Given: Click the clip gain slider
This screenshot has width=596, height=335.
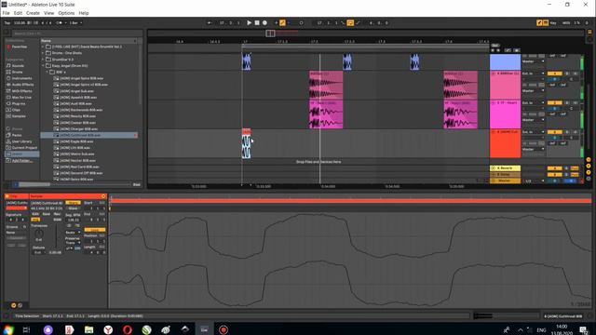Looking at the screenshot, I should tap(56, 235).
